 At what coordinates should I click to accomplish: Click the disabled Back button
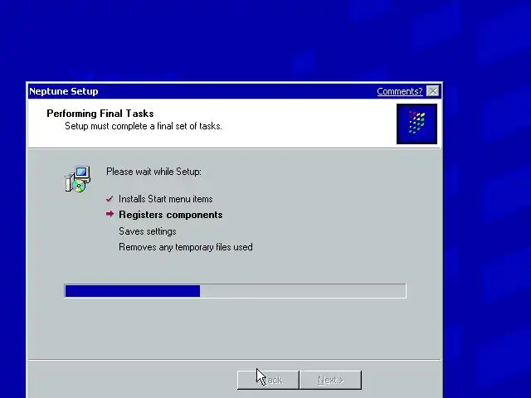(x=268, y=380)
